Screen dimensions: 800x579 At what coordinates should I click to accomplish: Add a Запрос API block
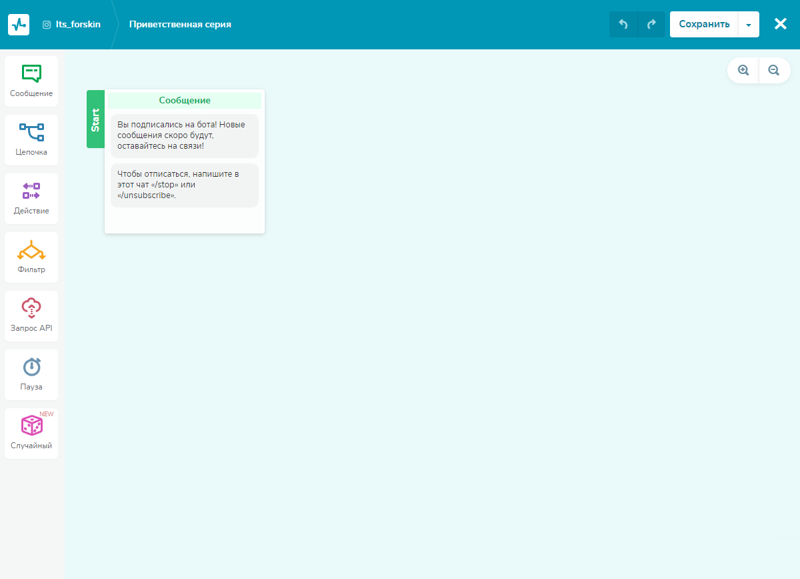tap(31, 316)
